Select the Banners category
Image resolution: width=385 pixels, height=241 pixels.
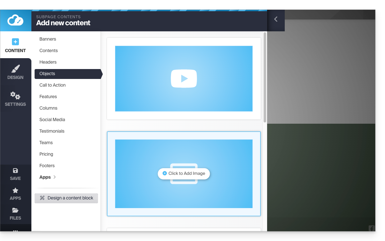pyautogui.click(x=48, y=39)
